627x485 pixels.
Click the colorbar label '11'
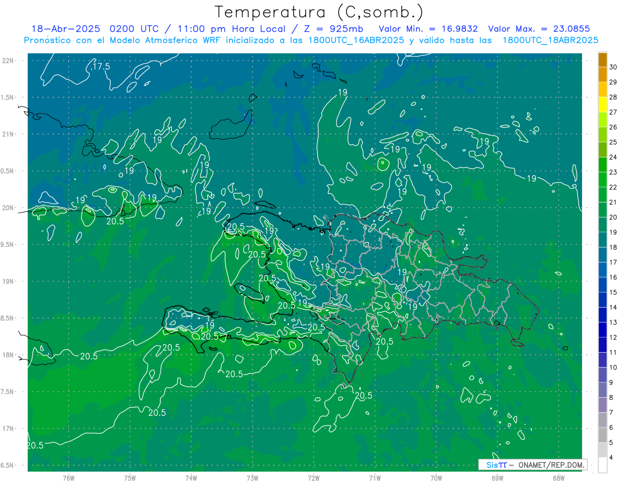click(613, 352)
